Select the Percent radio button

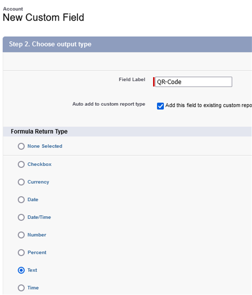pyautogui.click(x=21, y=252)
